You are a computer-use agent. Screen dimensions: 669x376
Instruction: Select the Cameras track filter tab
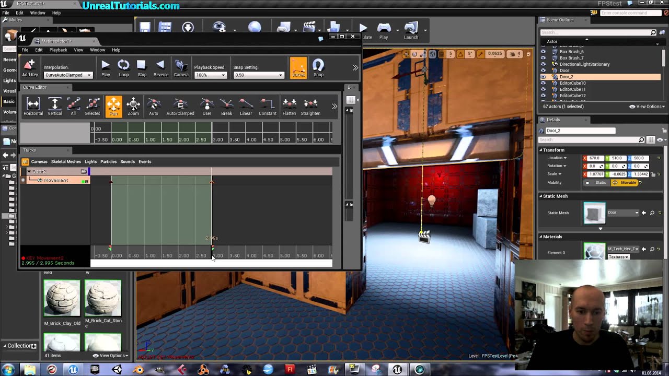[x=39, y=162]
